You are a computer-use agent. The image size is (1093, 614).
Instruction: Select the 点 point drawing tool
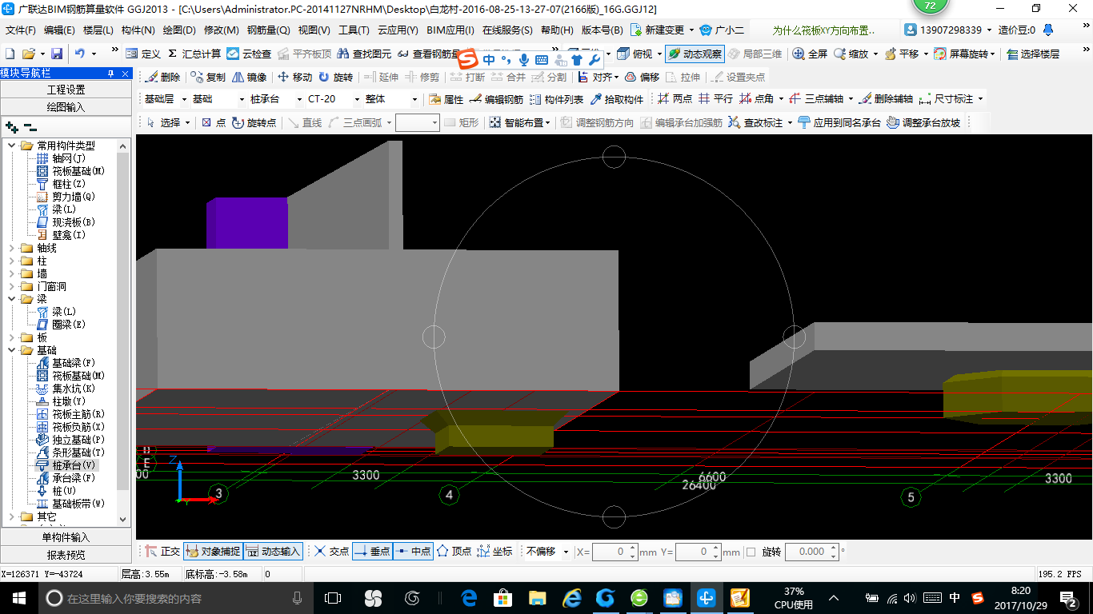pyautogui.click(x=214, y=122)
